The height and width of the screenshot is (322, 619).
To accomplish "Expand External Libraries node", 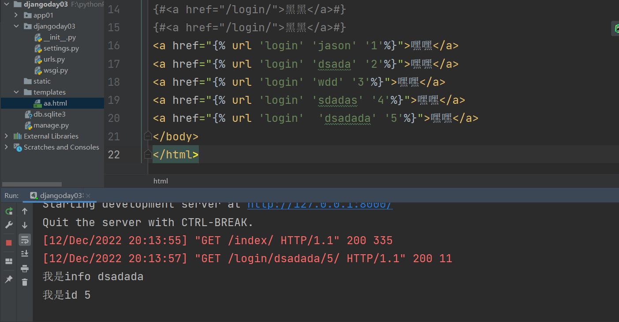I will [x=6, y=136].
